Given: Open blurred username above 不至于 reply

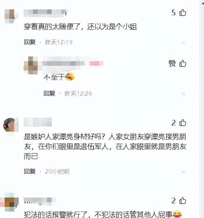Looking at the screenshot, I should [63, 63].
